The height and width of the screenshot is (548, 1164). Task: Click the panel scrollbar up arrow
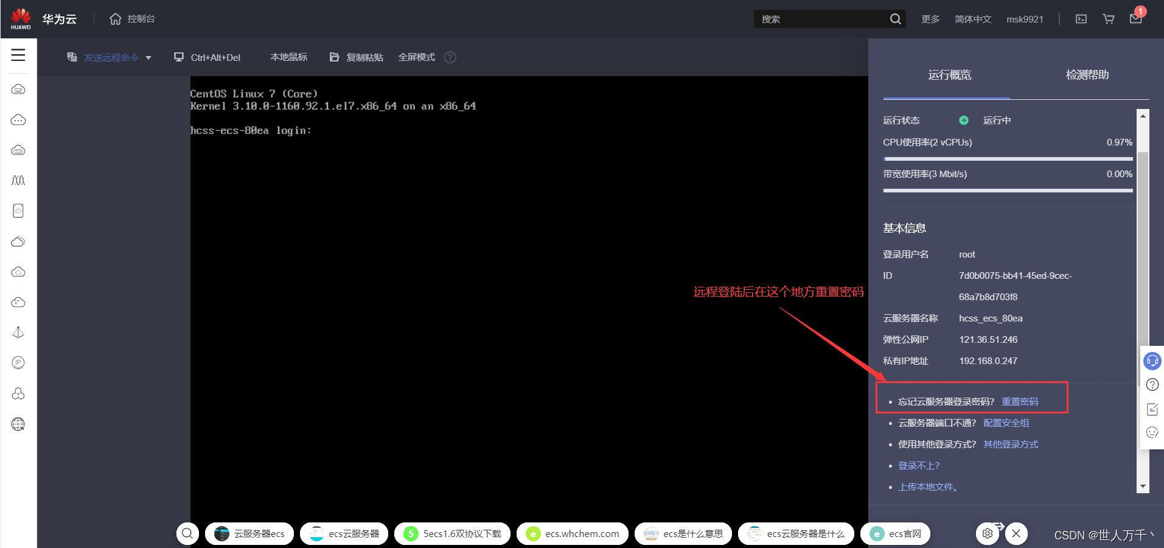coord(1143,116)
